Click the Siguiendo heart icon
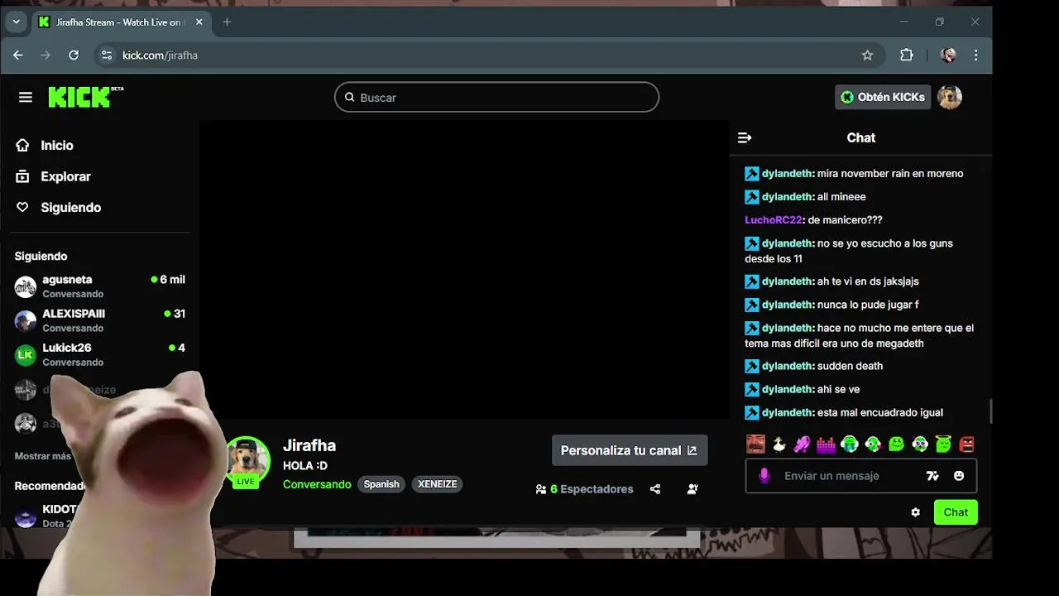Viewport: 1059px width, 596px height. (22, 207)
